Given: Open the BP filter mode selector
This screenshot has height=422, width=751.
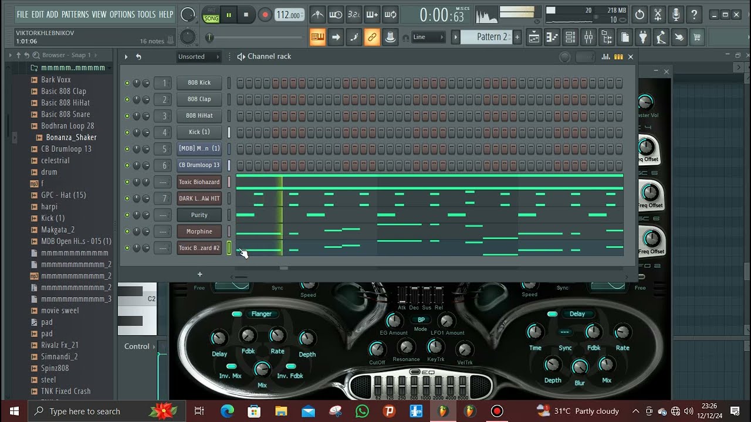Looking at the screenshot, I should pyautogui.click(x=421, y=320).
